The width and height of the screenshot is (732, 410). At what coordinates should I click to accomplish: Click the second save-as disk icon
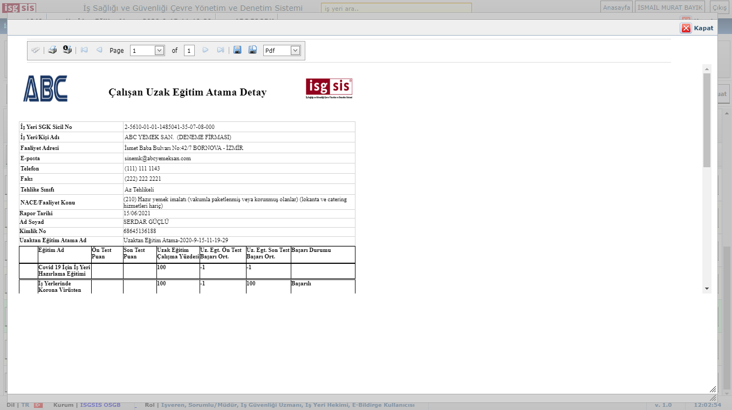[252, 50]
